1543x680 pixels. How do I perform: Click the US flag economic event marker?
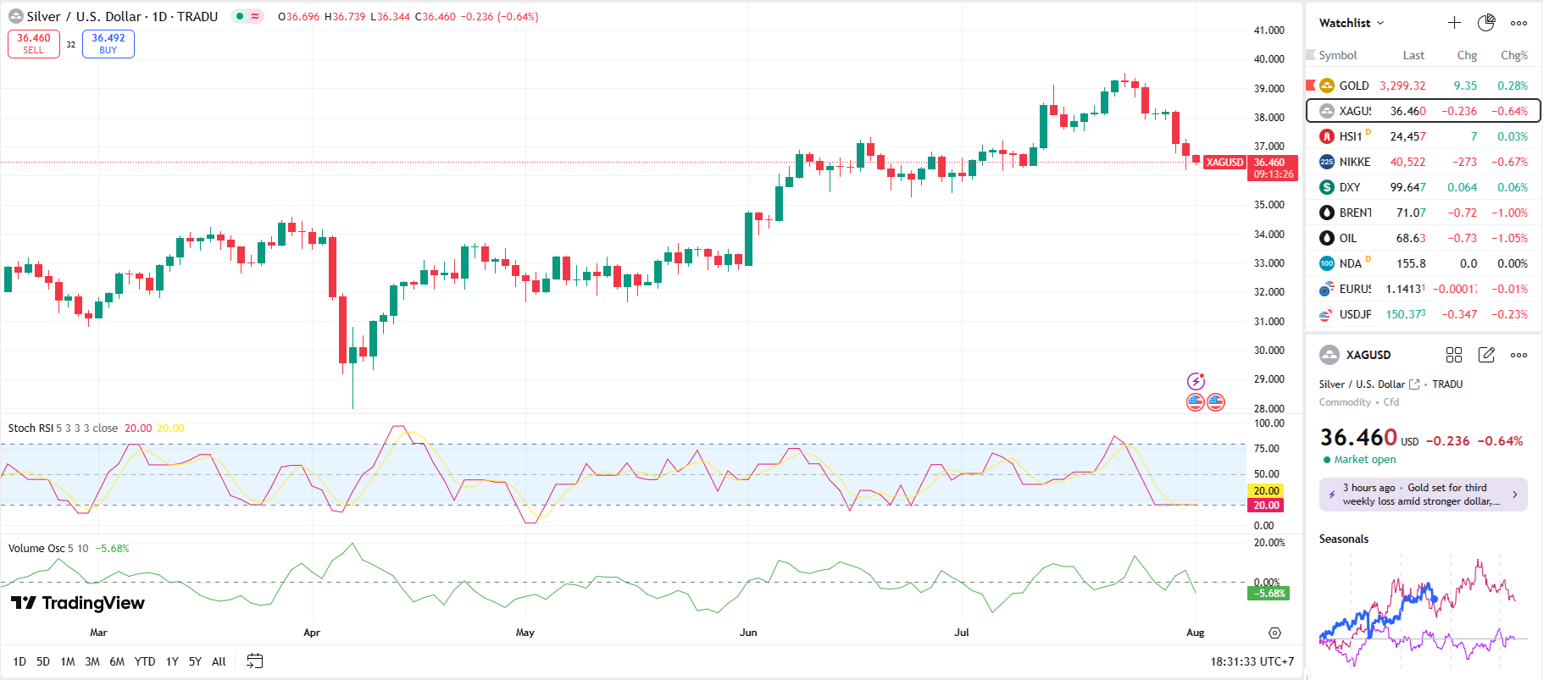coord(1196,402)
